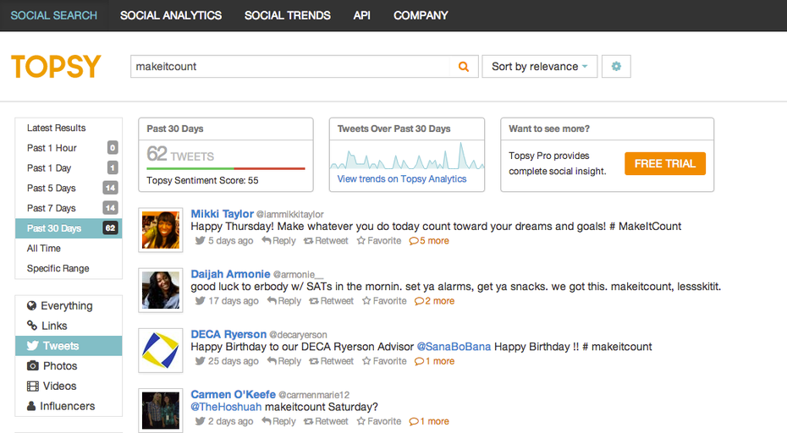Open the API menu item

(362, 15)
